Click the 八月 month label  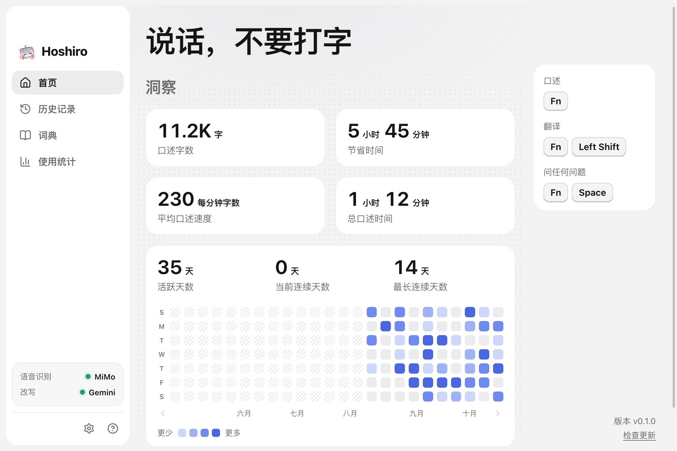click(350, 413)
